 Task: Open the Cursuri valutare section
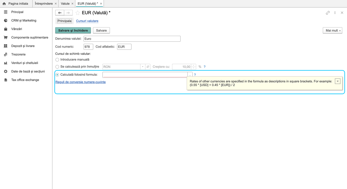87,21
